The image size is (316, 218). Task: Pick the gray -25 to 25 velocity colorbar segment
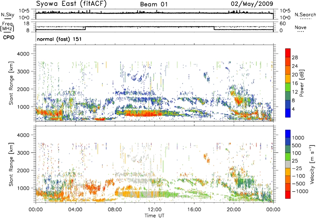coord(288,164)
